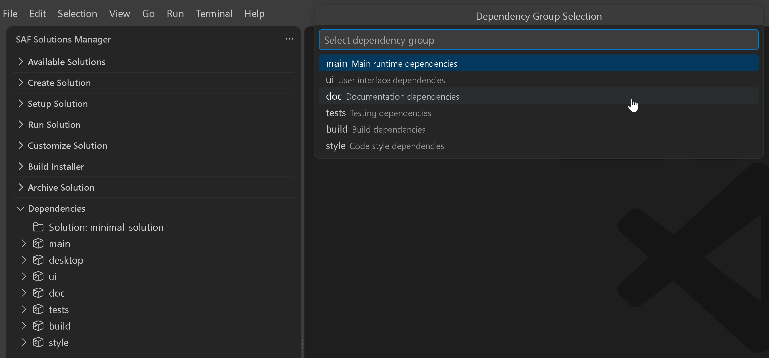Choose the tests Testing dependencies group
Image resolution: width=769 pixels, height=358 pixels.
point(539,113)
